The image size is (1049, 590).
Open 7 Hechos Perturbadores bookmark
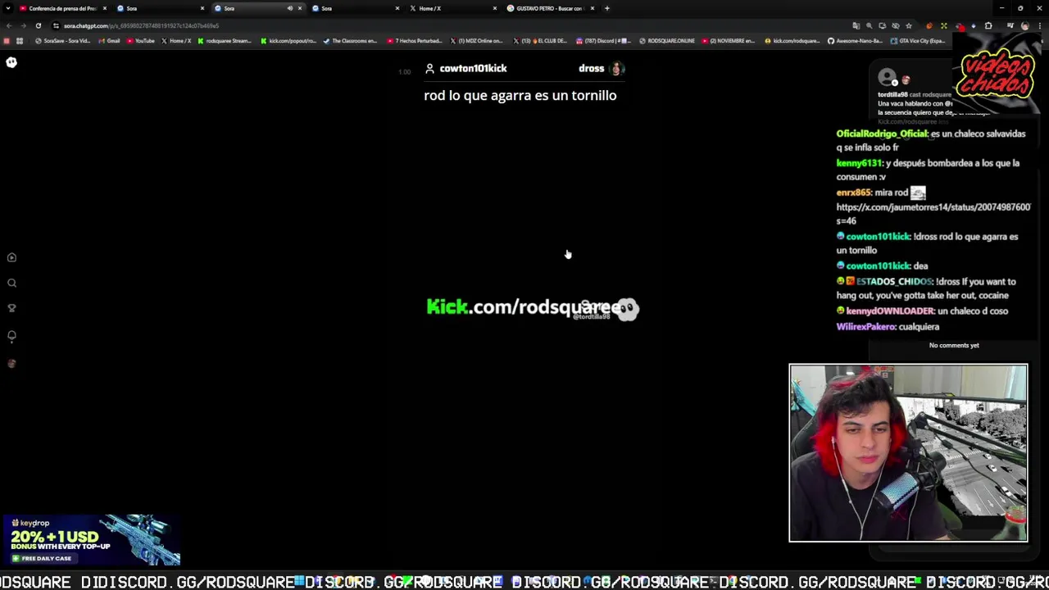point(415,41)
